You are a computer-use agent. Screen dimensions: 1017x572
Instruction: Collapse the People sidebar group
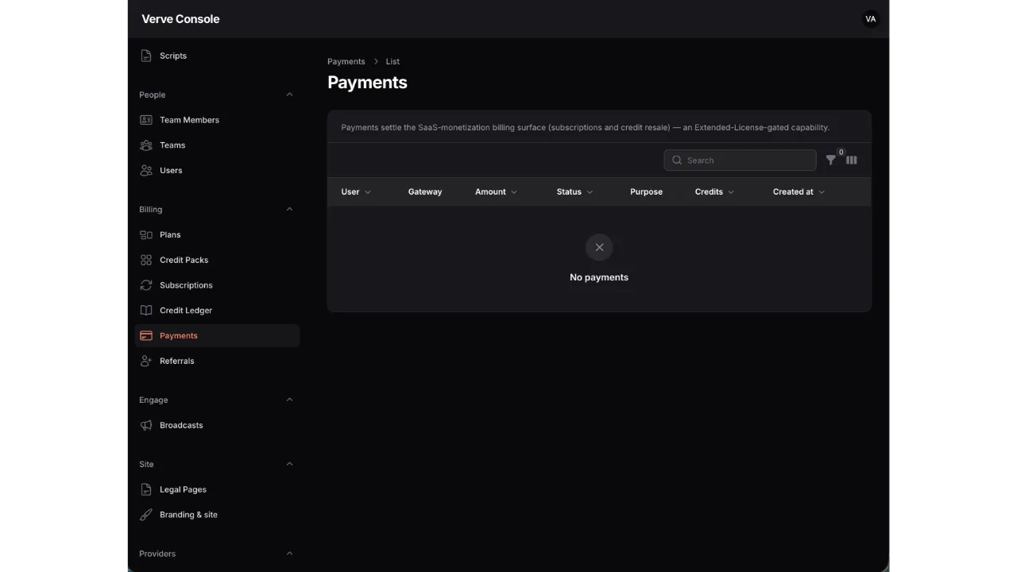click(289, 95)
